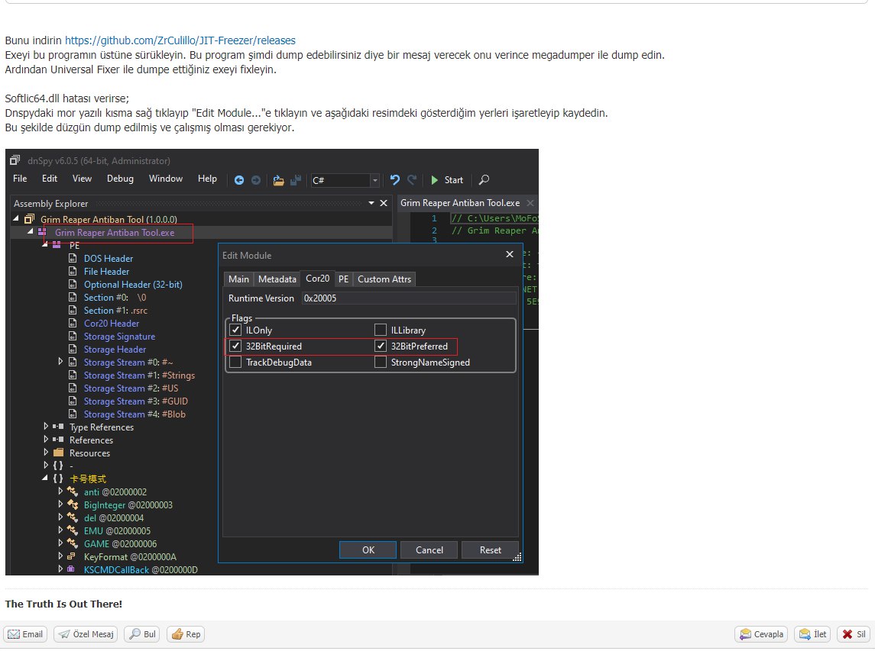875x651 pixels.
Task: Click the dnSpy open file folder icon
Action: 278,180
